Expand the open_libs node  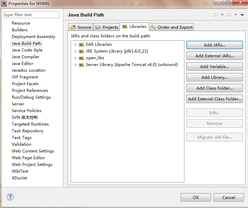pos(76,58)
